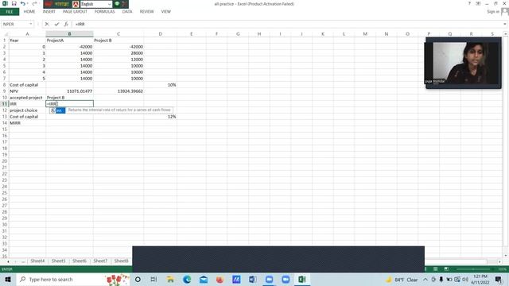Open Task View icon on taskbar
This screenshot has height=286, width=509.
pyautogui.click(x=153, y=279)
